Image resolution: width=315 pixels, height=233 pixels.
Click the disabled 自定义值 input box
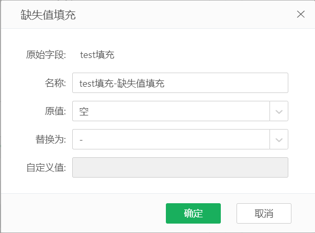tap(180, 168)
